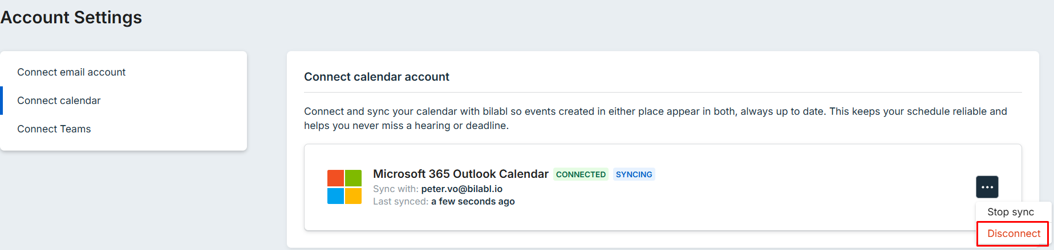The width and height of the screenshot is (1054, 250).
Task: Click the Microsoft logo icon
Action: coord(344,187)
